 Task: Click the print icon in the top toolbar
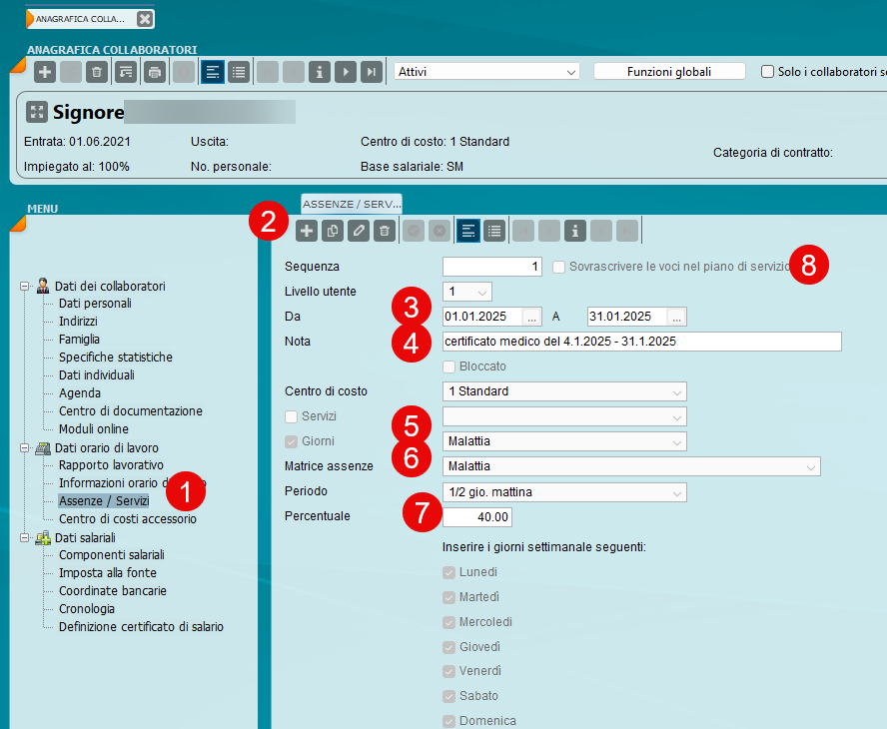point(154,72)
